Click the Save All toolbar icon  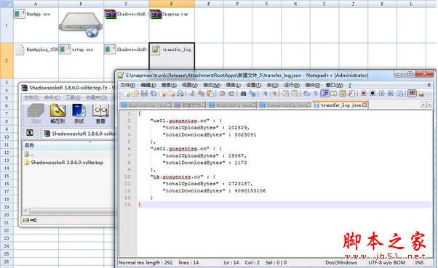pos(154,94)
